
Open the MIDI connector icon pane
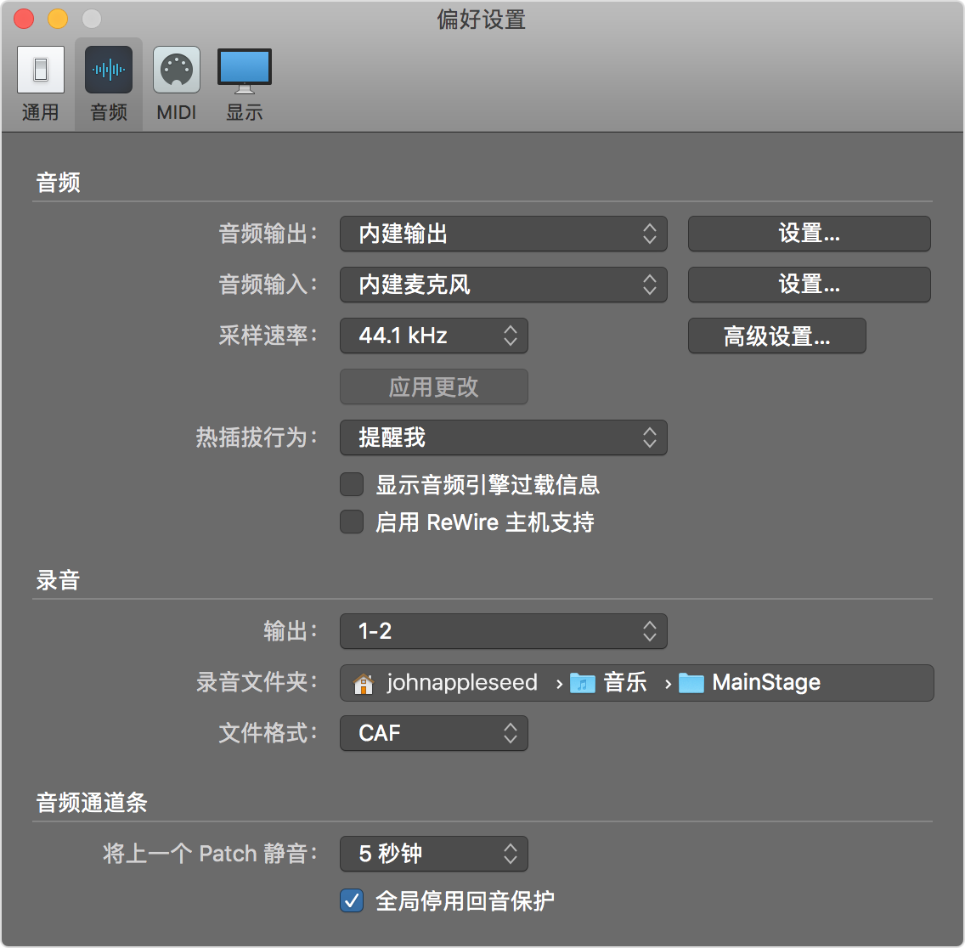tap(177, 70)
